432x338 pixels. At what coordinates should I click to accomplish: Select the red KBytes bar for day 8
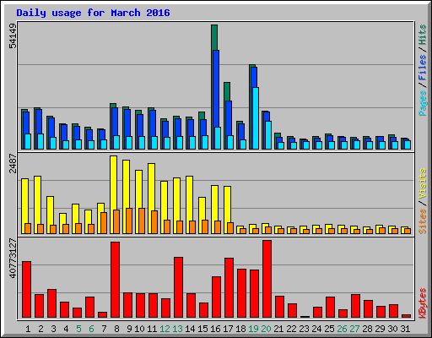pos(115,280)
